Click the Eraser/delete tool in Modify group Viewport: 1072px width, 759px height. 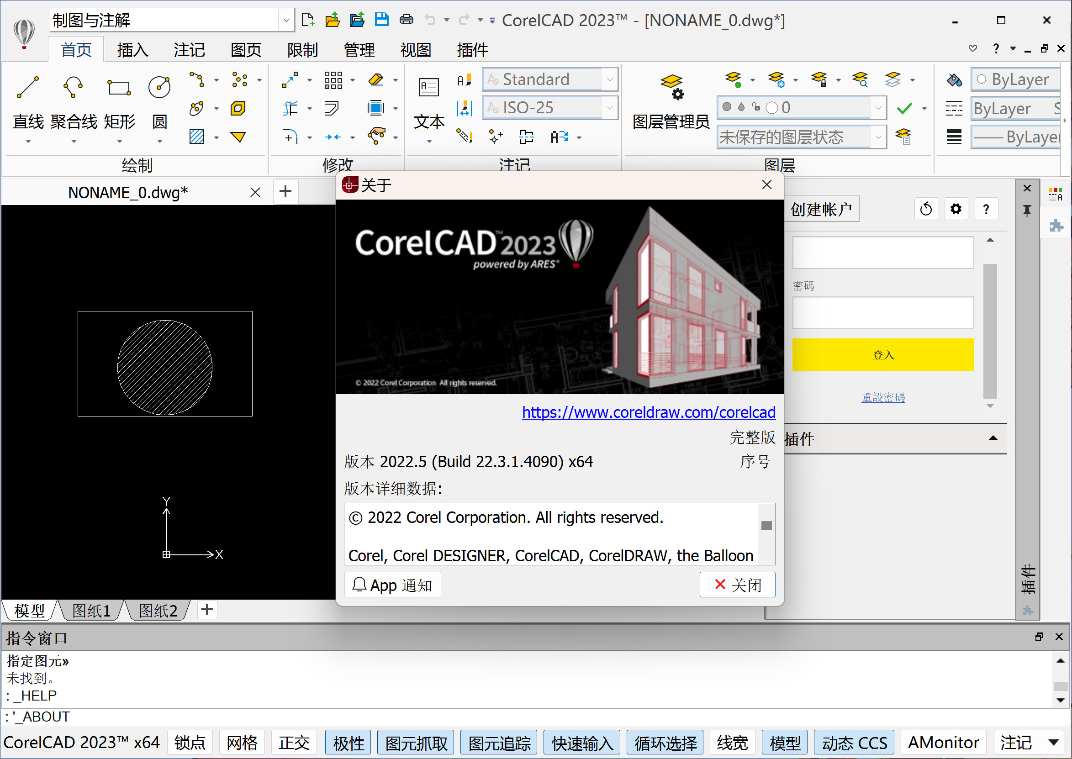point(376,80)
